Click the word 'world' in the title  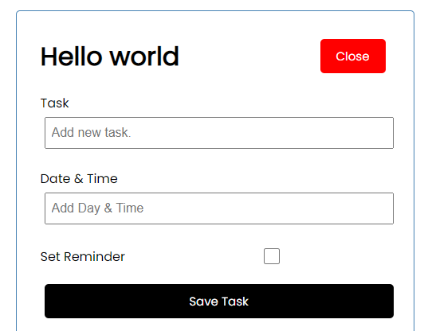click(x=144, y=56)
